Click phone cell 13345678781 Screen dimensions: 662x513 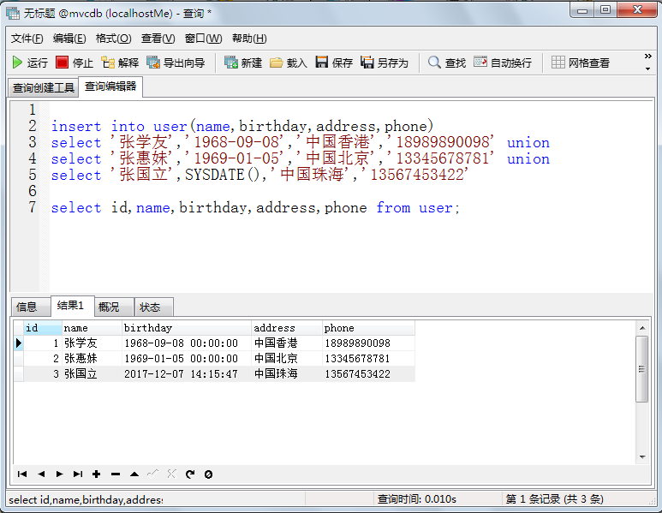pyautogui.click(x=368, y=359)
